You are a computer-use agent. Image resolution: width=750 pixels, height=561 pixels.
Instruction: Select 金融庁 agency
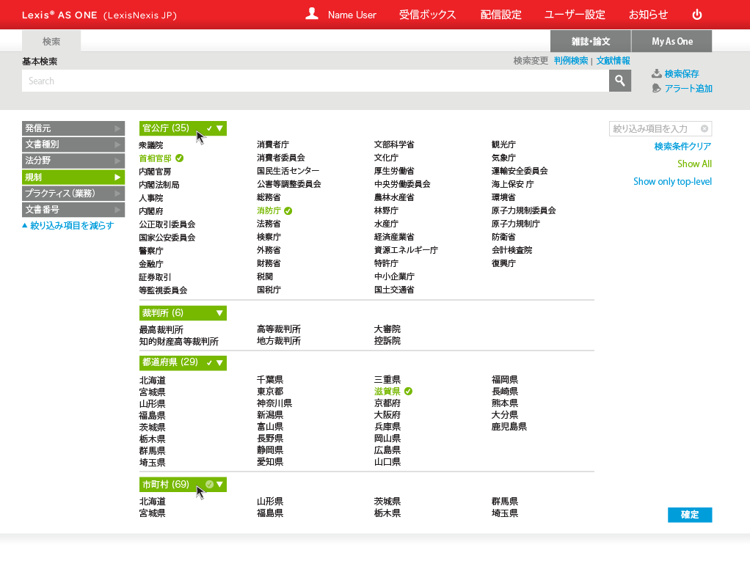(150, 264)
